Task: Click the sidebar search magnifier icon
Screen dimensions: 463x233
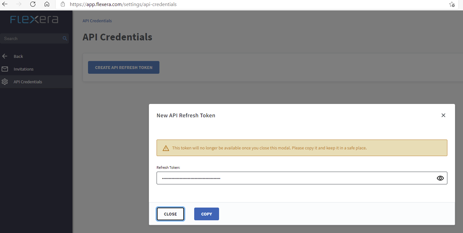Action: pyautogui.click(x=65, y=38)
